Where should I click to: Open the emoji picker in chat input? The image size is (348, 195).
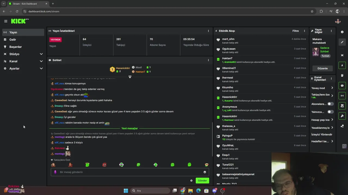click(x=205, y=172)
